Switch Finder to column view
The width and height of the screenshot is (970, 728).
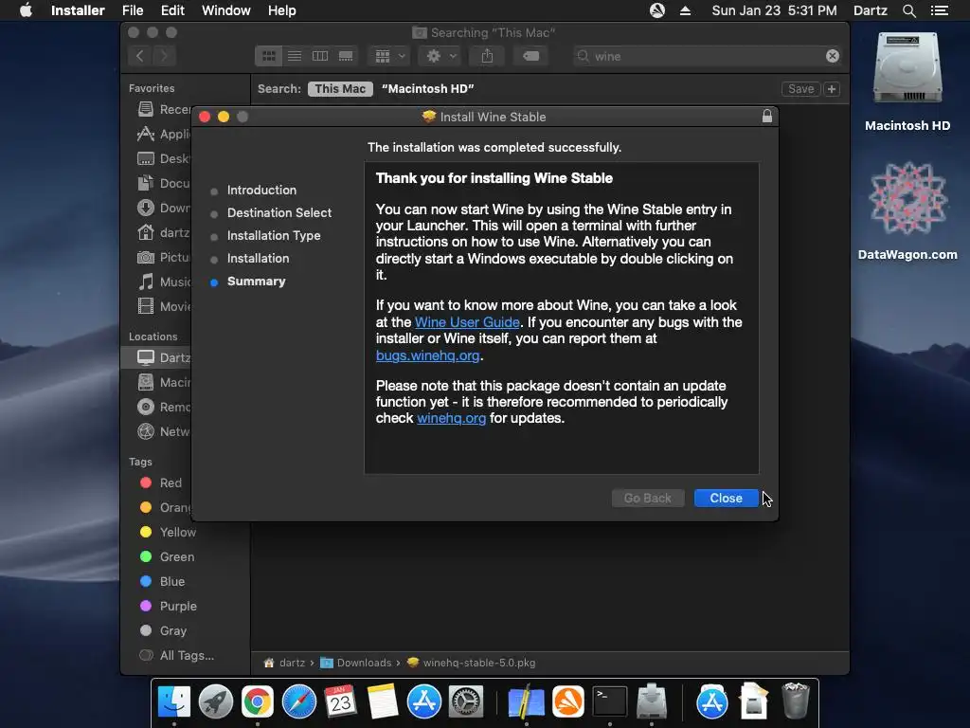pos(320,56)
